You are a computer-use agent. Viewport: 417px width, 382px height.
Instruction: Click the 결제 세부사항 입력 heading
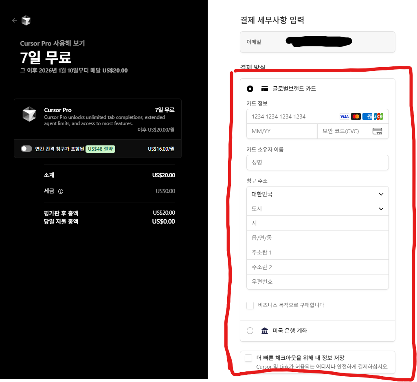tap(272, 20)
